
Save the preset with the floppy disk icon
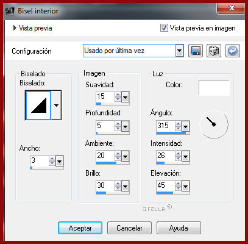click(196, 51)
